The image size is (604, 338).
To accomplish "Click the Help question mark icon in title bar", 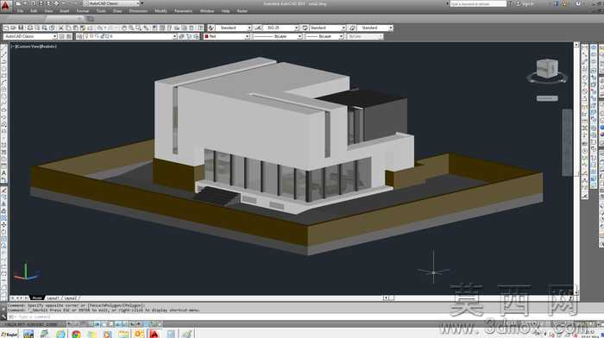I will point(578,3).
